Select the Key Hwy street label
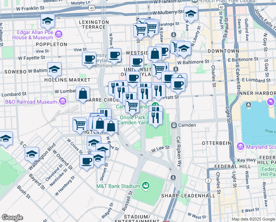The image size is (276, 222). tap(246, 160)
